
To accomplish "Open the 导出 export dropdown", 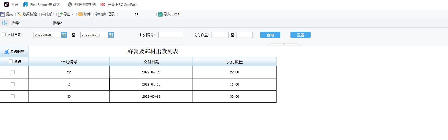I will coord(66,14).
